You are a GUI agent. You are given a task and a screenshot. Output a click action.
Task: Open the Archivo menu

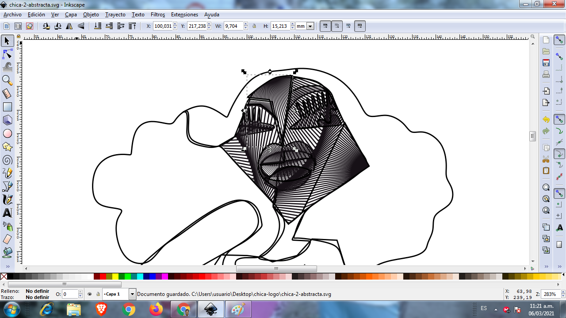click(x=12, y=15)
